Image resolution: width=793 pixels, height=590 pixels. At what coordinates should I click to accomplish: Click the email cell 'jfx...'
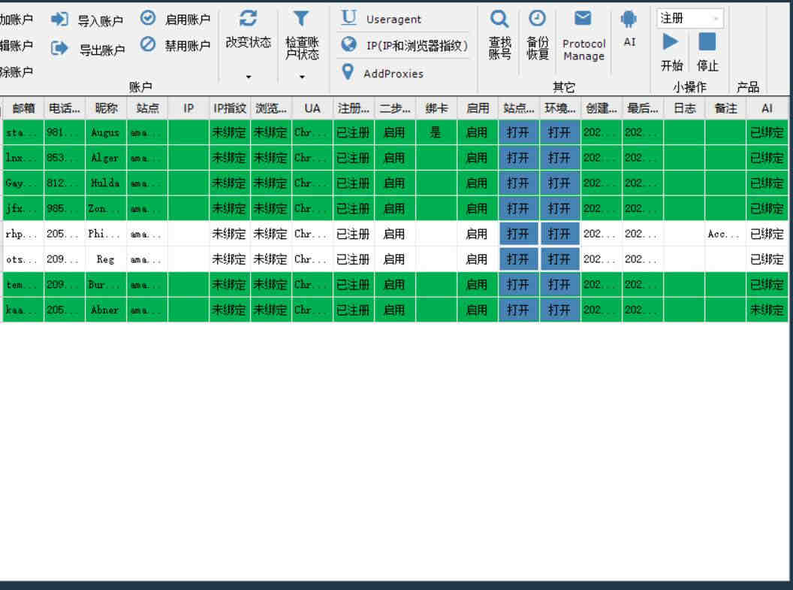[23, 208]
